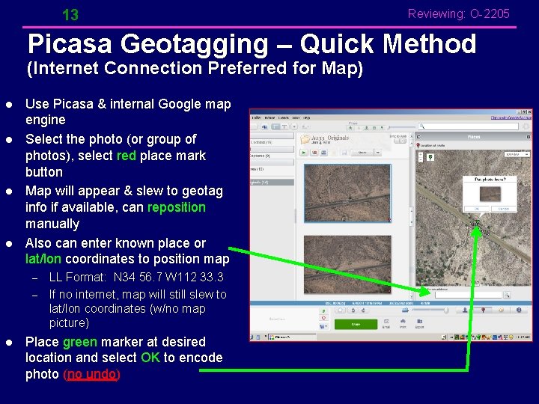Toggle the People panel button
The height and width of the screenshot is (404, 539).
[465, 310]
